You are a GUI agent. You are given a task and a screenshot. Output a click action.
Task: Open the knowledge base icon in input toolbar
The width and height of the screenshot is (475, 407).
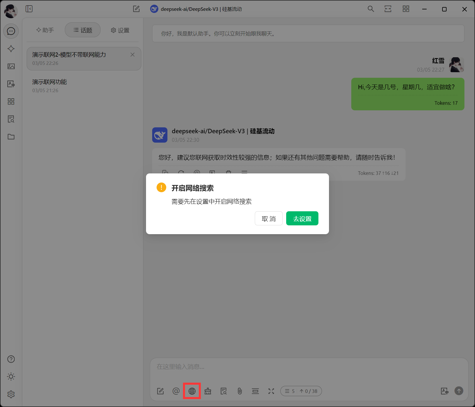point(224,391)
